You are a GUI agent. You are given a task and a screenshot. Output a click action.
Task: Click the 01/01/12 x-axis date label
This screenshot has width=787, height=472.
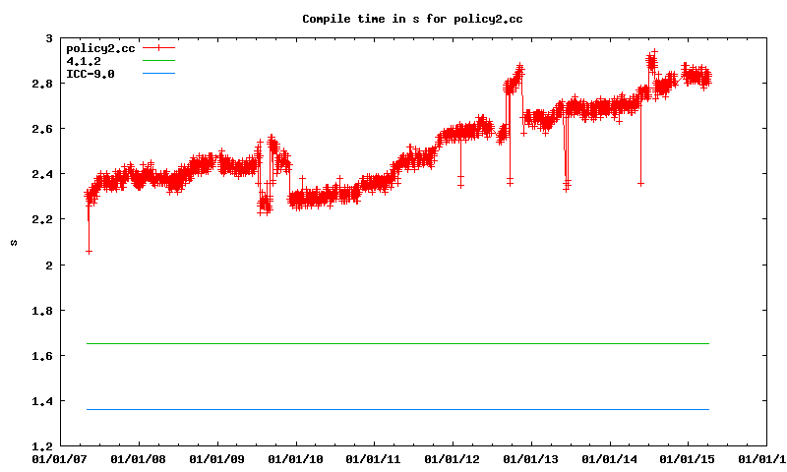(x=453, y=458)
